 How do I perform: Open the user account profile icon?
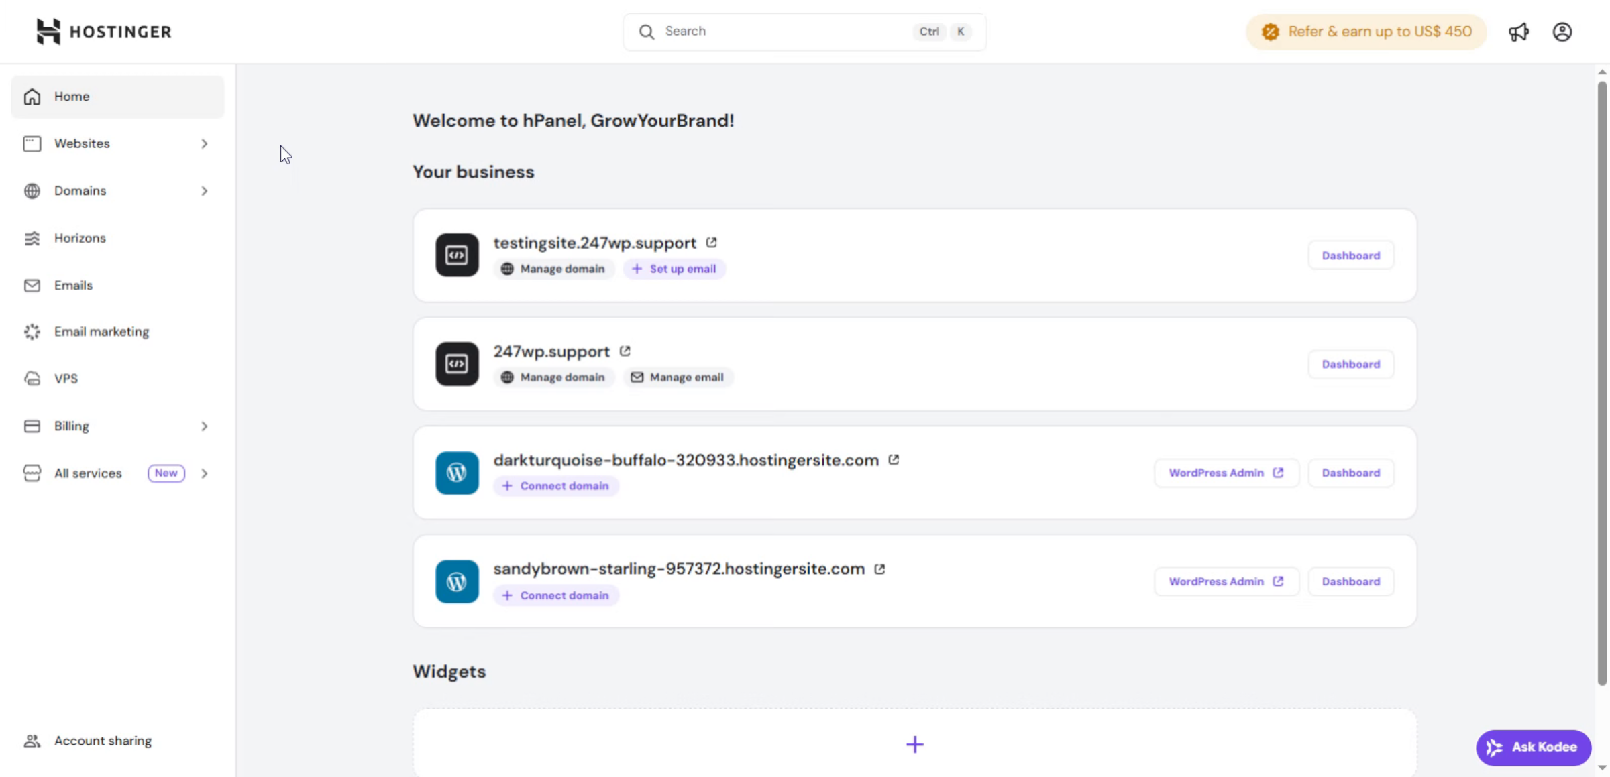[x=1562, y=32]
